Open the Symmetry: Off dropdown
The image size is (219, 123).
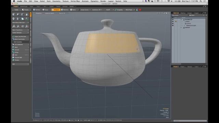(97, 10)
